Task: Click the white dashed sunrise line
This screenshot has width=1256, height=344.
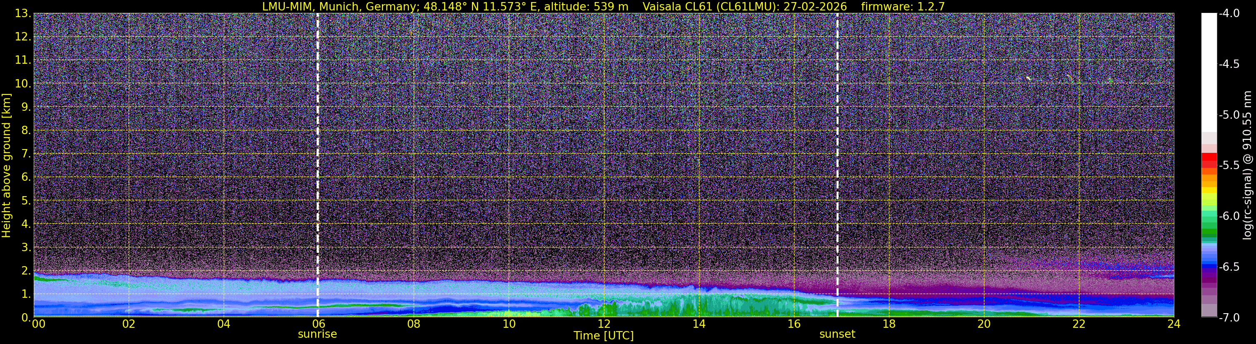Action: pyautogui.click(x=317, y=165)
